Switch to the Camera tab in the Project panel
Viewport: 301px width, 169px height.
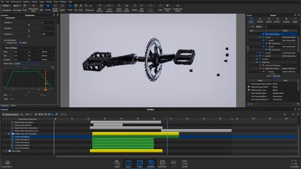tap(269, 20)
